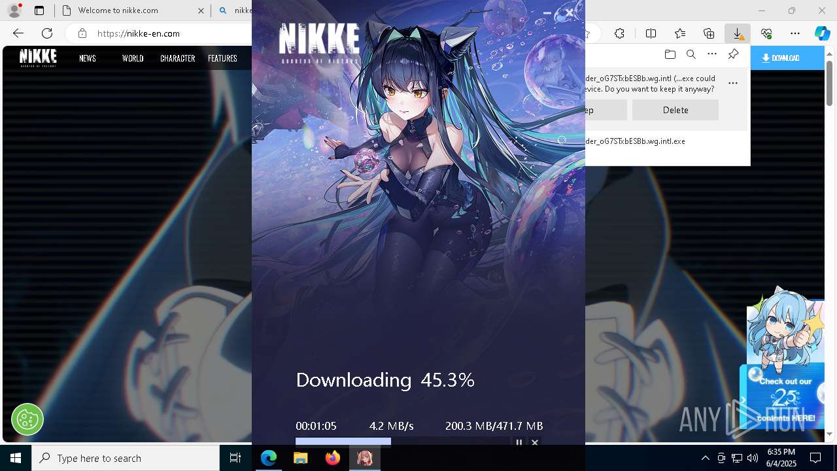Open Windows Start menu

16,458
